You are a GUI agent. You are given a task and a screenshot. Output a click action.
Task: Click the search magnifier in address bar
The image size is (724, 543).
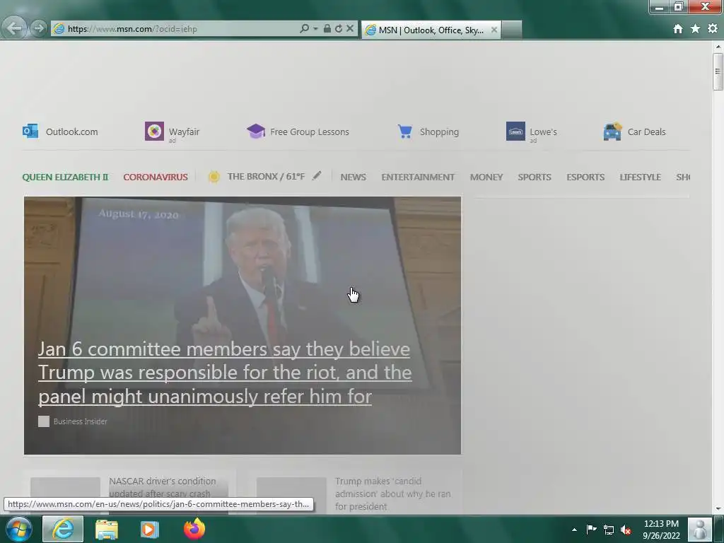(x=304, y=28)
